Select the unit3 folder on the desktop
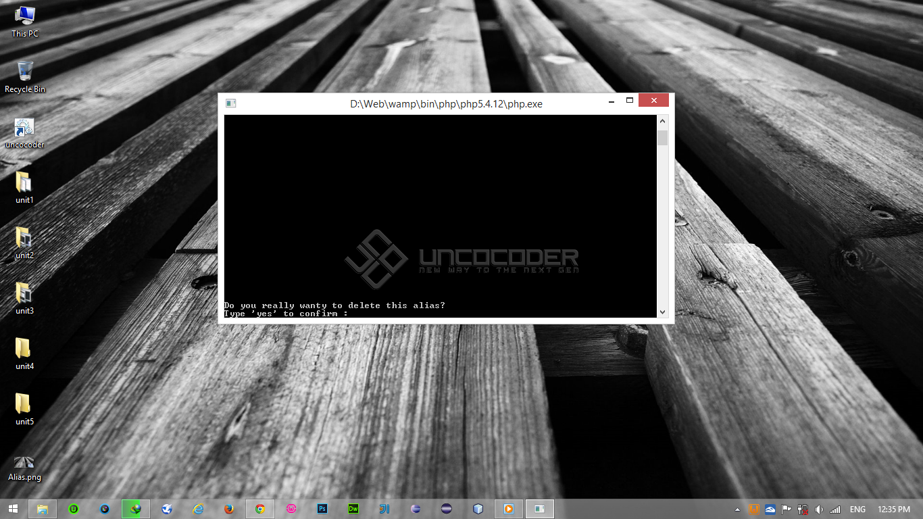 tap(24, 299)
